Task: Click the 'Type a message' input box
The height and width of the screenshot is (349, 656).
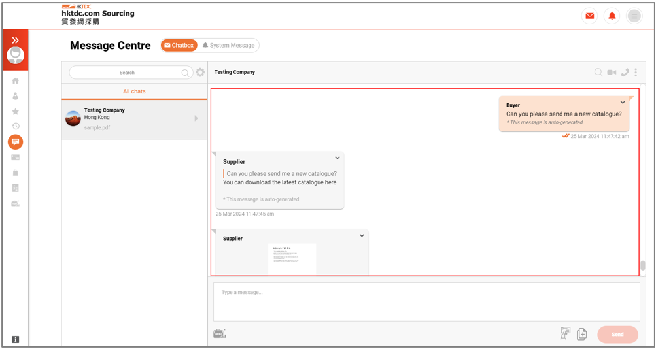Action: tap(426, 301)
